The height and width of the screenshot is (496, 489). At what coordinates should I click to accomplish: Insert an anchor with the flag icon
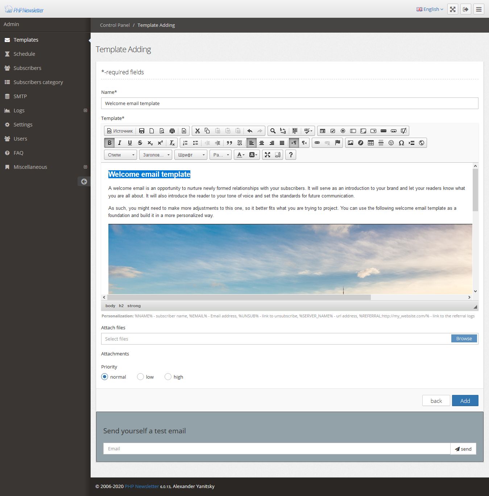point(337,143)
